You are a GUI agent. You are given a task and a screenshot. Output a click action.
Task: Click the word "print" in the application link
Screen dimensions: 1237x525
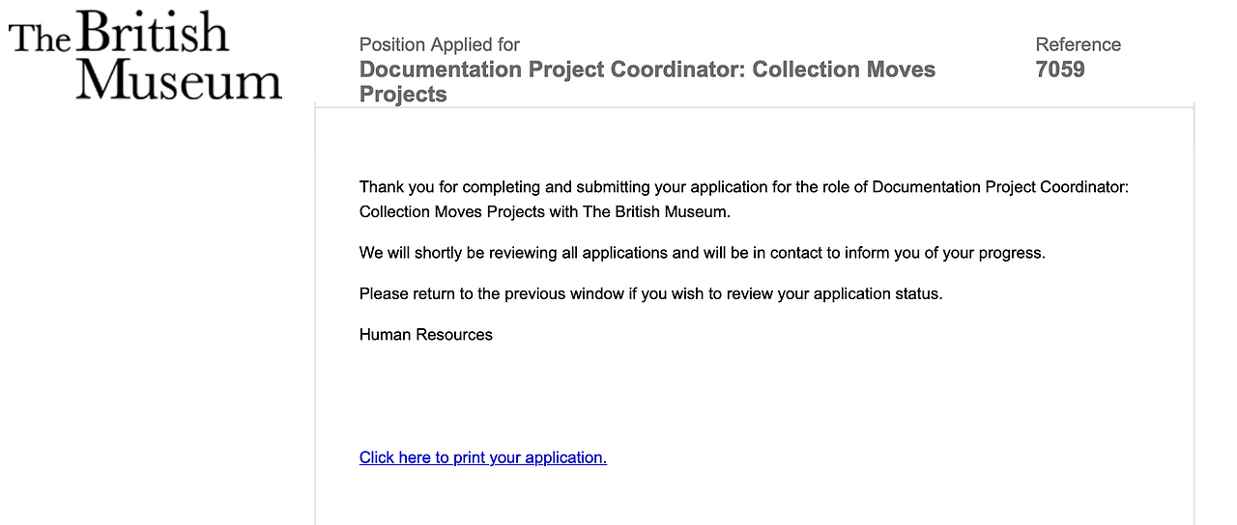(469, 457)
